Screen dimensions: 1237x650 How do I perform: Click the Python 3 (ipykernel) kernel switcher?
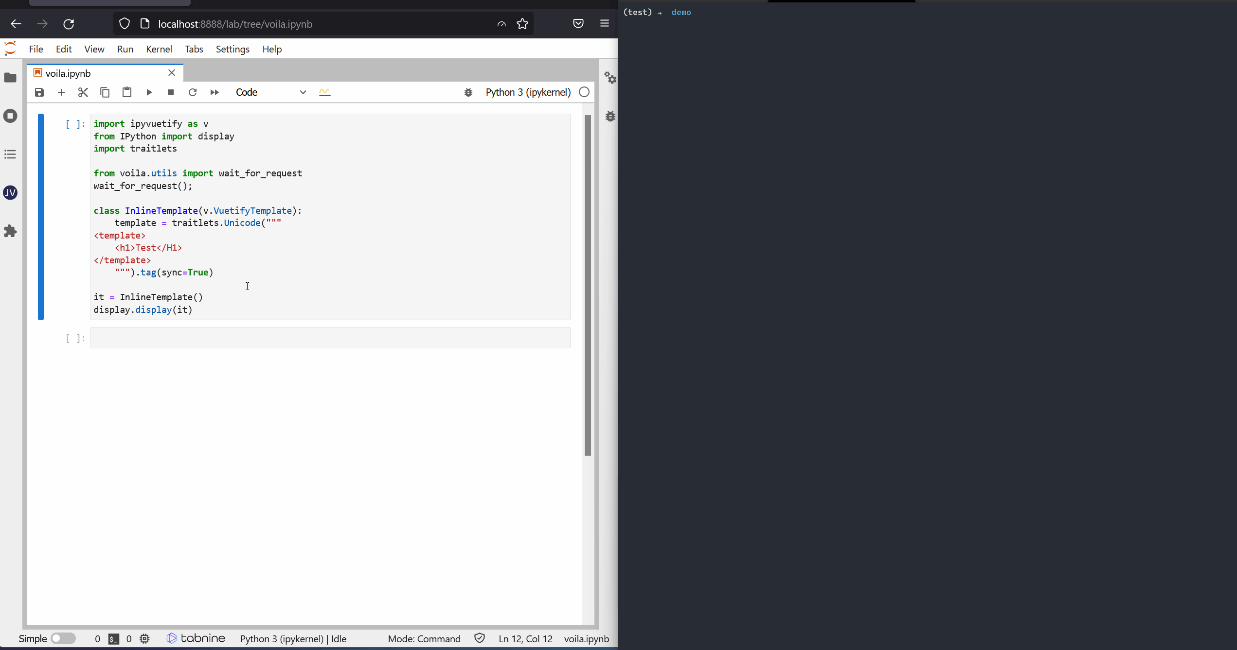(x=528, y=92)
